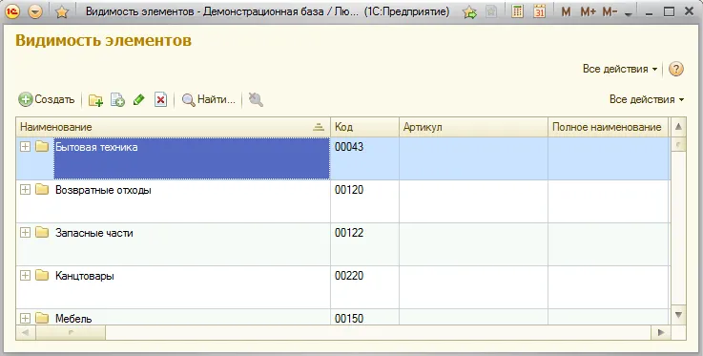
Task: Expand the Возвратные отходы group
Action: click(x=26, y=190)
